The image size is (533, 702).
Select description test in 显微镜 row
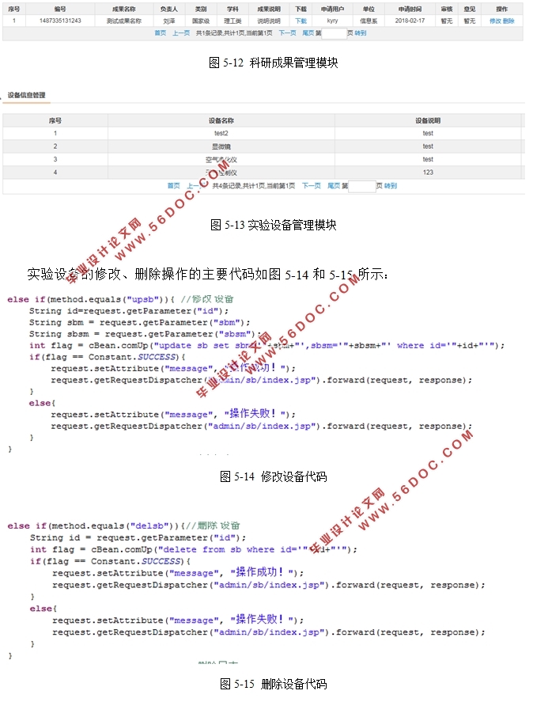pos(428,146)
